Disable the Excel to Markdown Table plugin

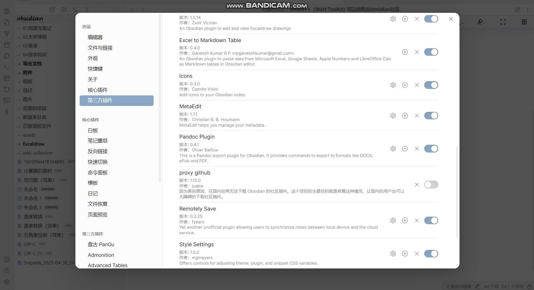click(x=431, y=52)
